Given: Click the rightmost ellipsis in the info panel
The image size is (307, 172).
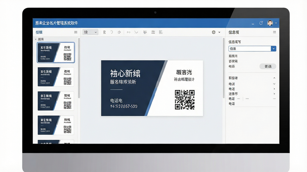Looking at the screenshot, I should [274, 99].
